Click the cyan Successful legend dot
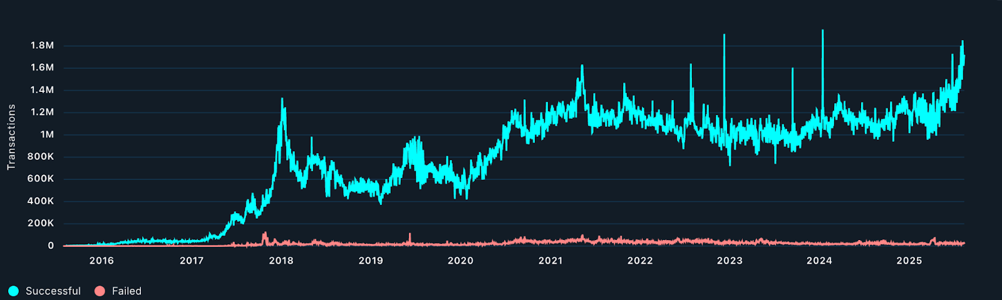 [x=13, y=291]
